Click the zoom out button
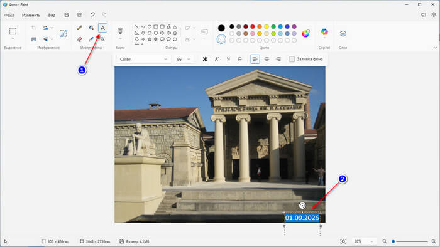440x247 pixels. click(385, 241)
